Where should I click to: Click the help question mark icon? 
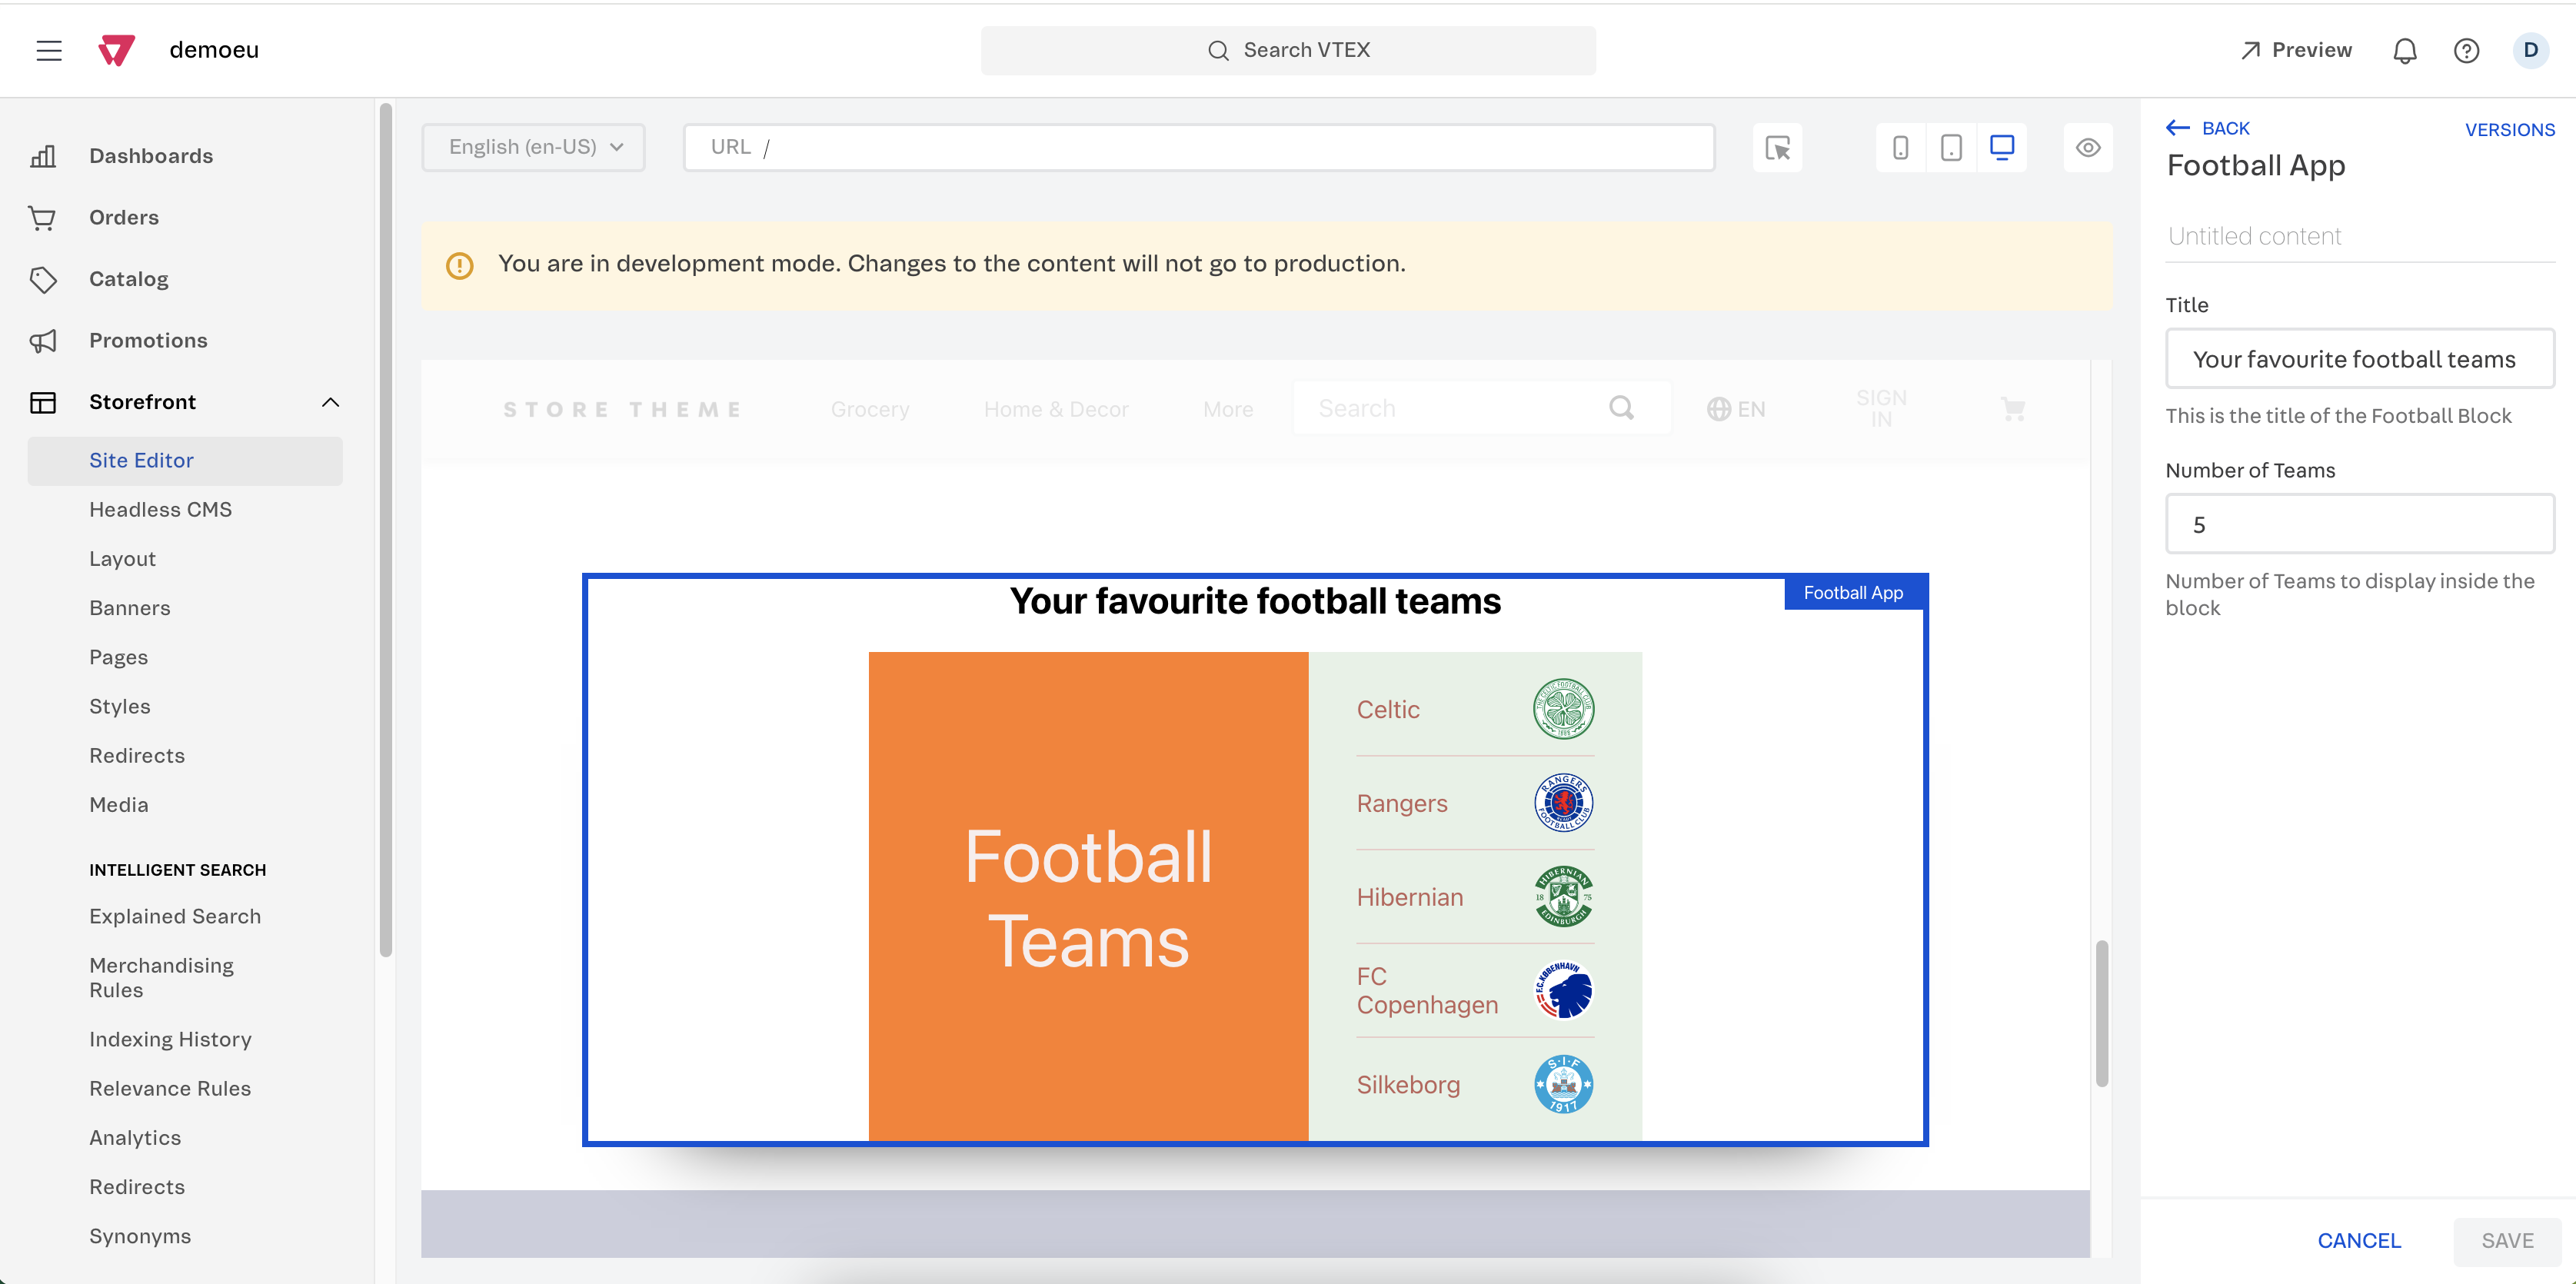pos(2468,49)
